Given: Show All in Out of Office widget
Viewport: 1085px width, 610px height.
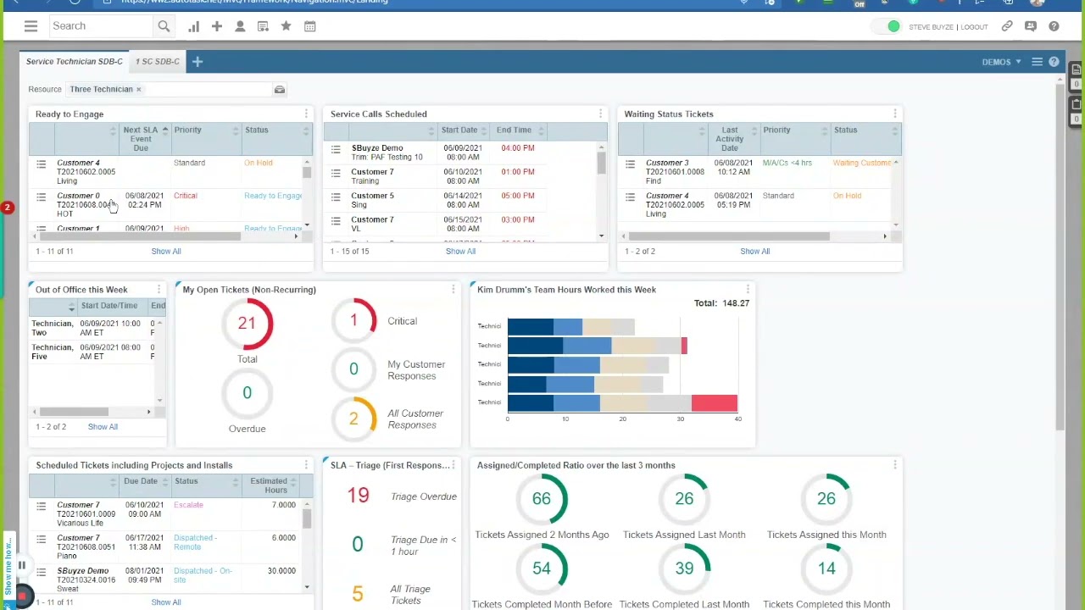Looking at the screenshot, I should tap(103, 427).
